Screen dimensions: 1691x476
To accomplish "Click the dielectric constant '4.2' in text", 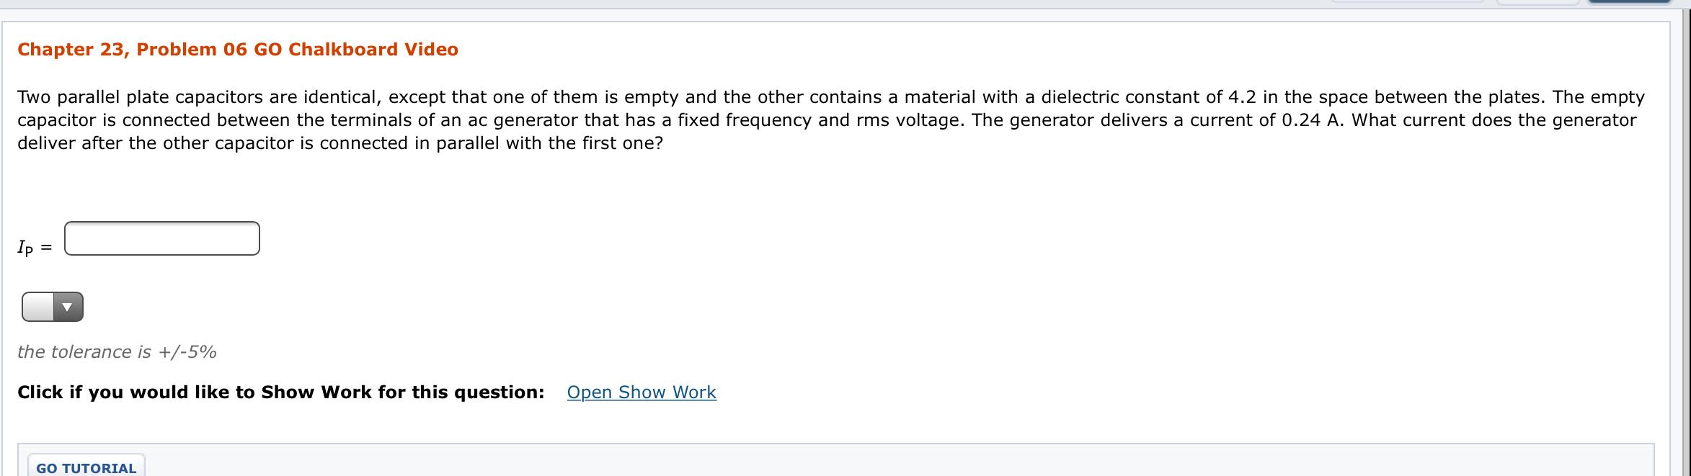I will 1242,97.
